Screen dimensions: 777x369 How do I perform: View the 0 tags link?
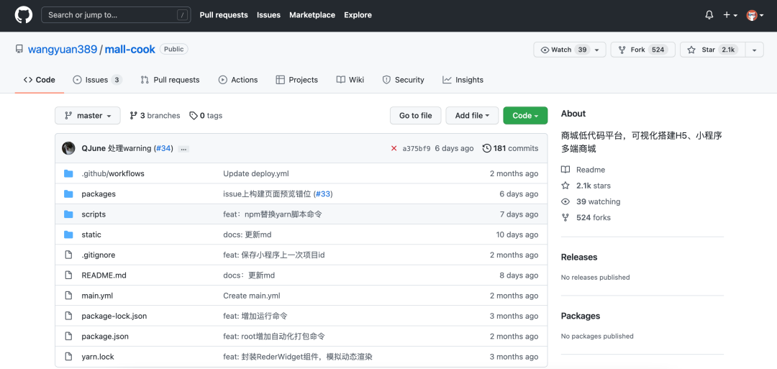point(206,115)
